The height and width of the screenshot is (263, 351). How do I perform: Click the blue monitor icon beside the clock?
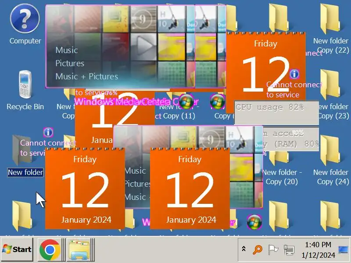point(343,249)
